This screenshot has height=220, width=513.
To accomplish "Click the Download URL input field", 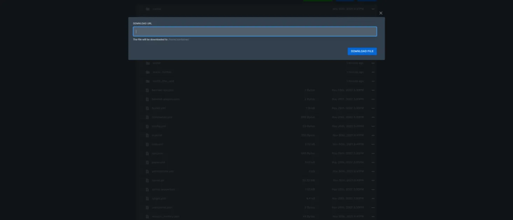I will [x=255, y=32].
